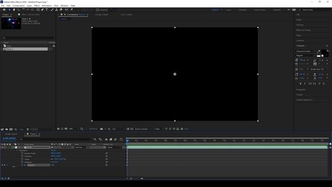Expand the Preview panel

tap(300, 25)
